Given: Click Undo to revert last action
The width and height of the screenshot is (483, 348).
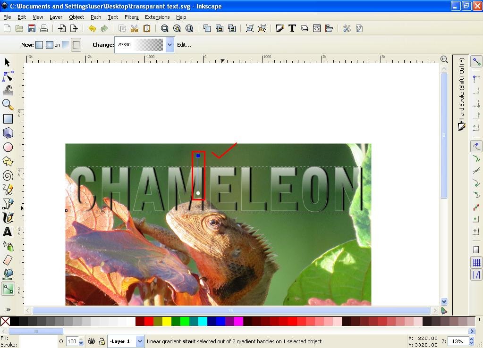Looking at the screenshot, I should (92, 28).
